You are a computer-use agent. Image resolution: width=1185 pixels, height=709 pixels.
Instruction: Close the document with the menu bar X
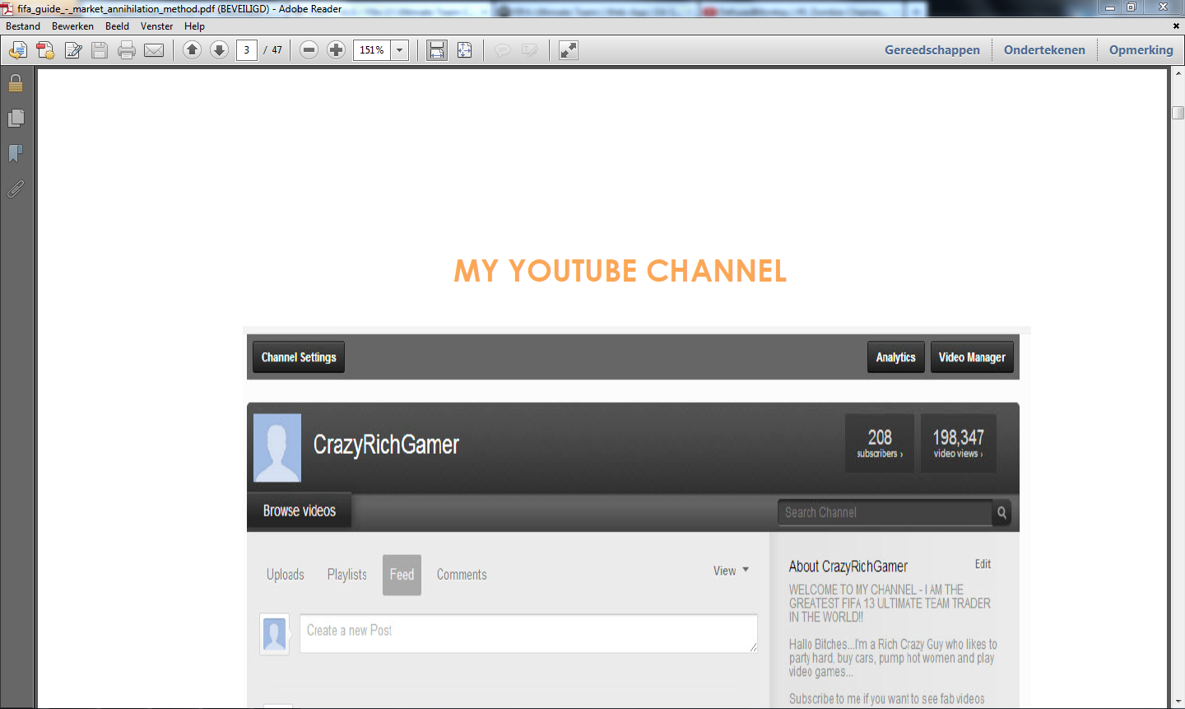click(1176, 26)
